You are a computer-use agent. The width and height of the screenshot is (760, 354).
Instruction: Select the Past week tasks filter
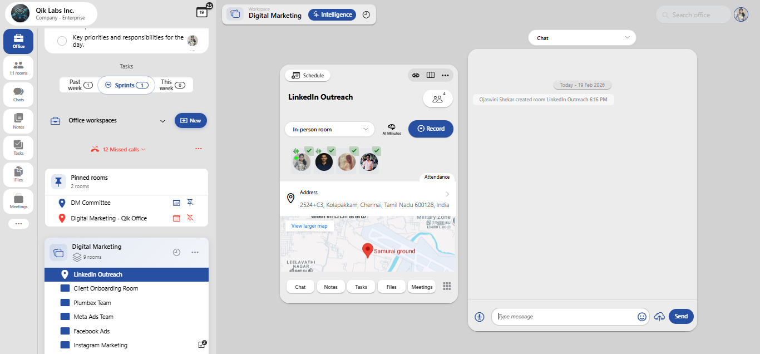tap(79, 85)
